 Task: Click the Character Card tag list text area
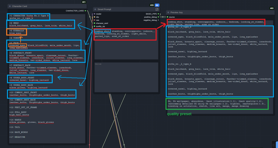47,104
